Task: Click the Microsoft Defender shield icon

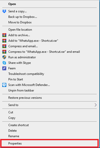Action: pos(4,85)
